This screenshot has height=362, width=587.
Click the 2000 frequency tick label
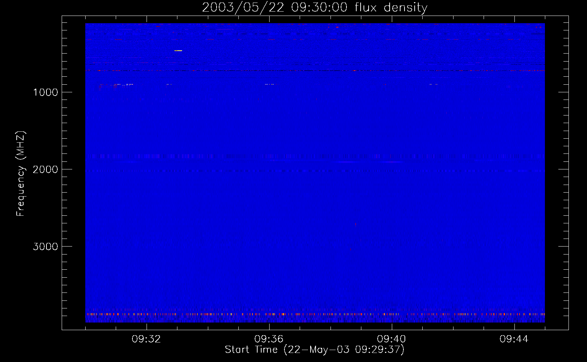[x=46, y=169]
